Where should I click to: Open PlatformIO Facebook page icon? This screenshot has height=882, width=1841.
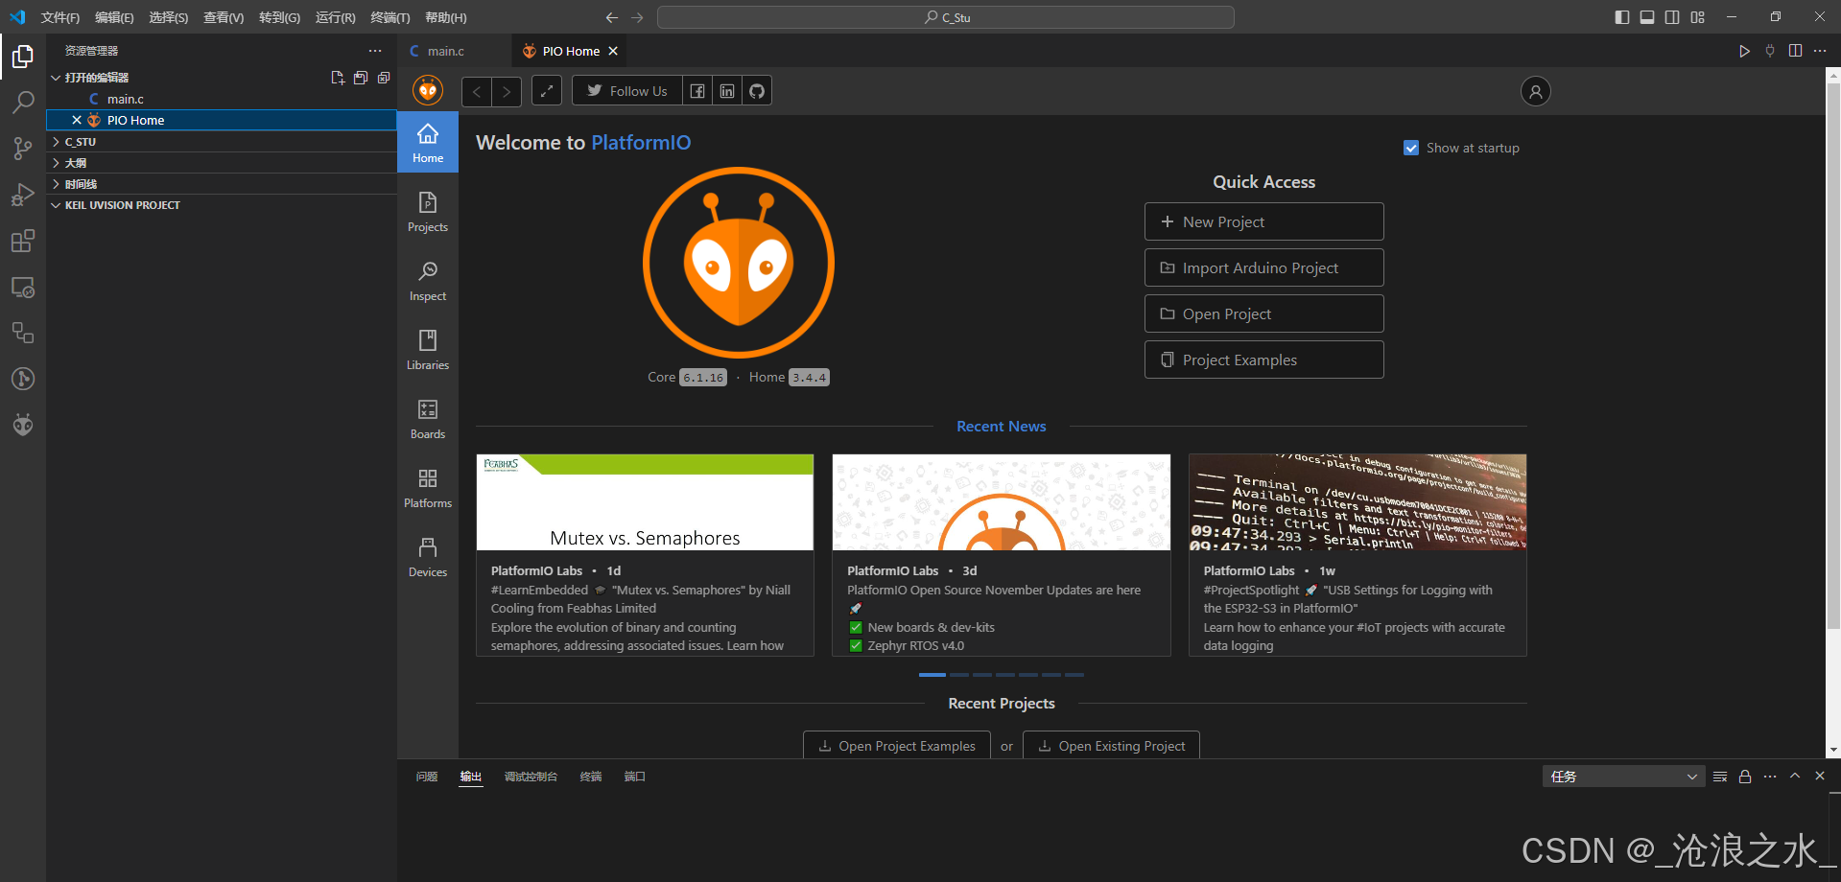tap(697, 91)
